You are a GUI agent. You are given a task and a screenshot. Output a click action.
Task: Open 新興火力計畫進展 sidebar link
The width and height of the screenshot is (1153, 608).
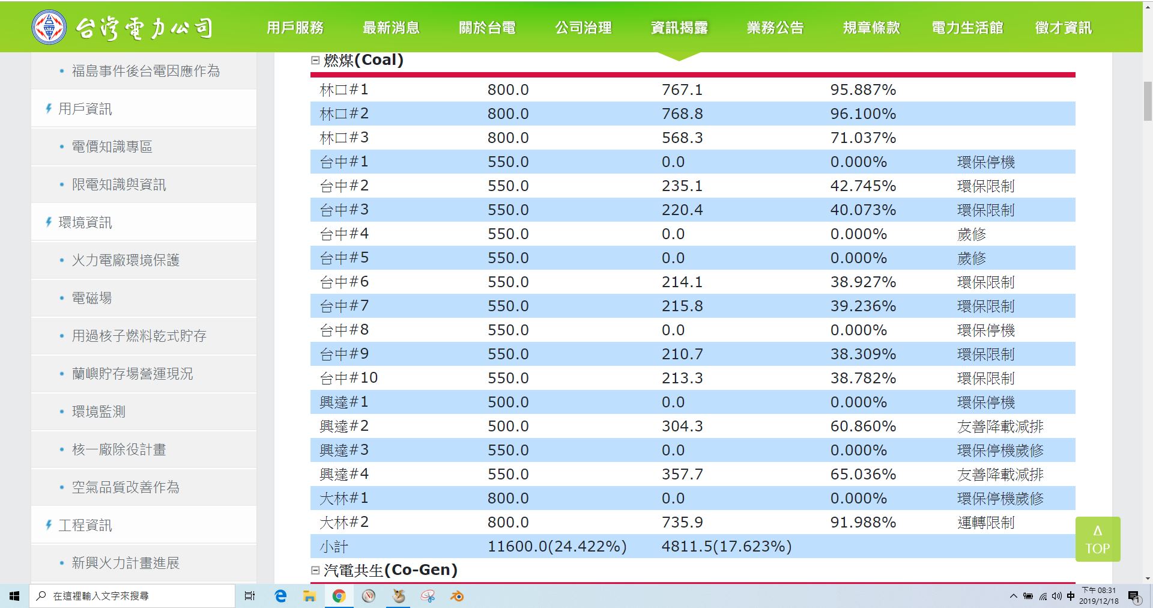pos(126,563)
